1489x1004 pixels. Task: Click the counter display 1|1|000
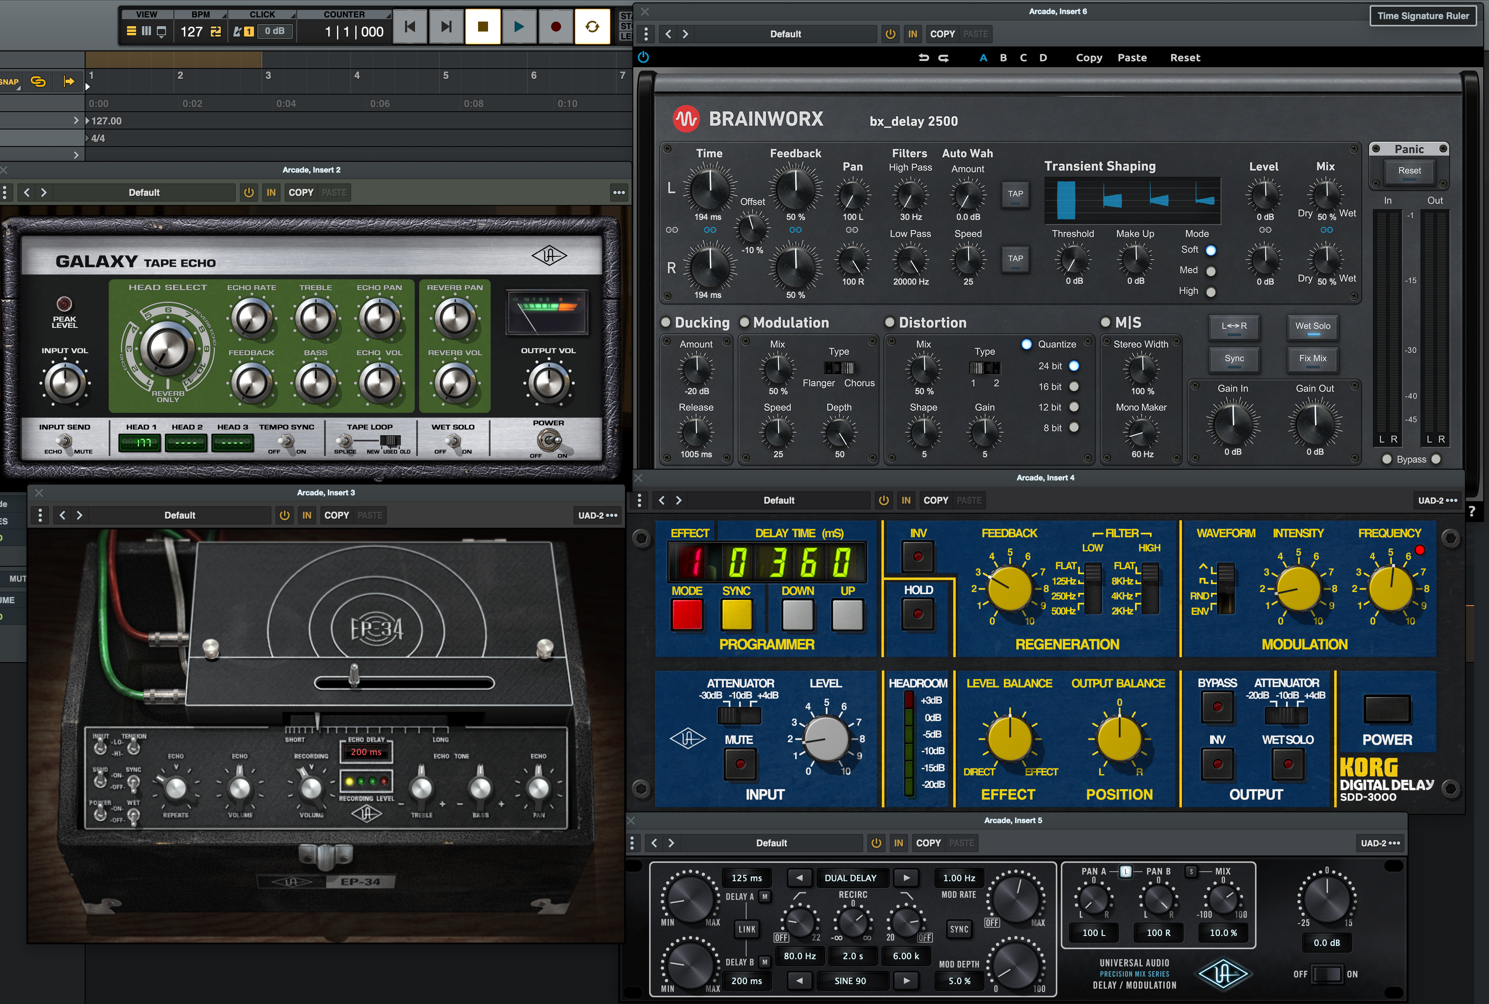[x=354, y=32]
